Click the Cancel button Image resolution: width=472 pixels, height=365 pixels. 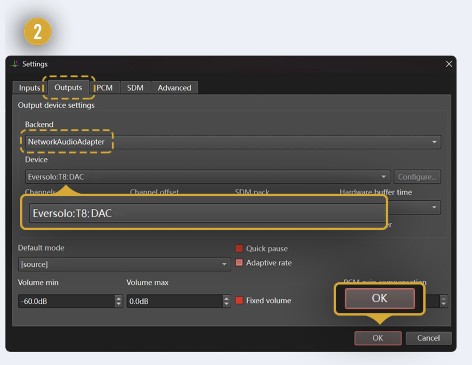428,338
